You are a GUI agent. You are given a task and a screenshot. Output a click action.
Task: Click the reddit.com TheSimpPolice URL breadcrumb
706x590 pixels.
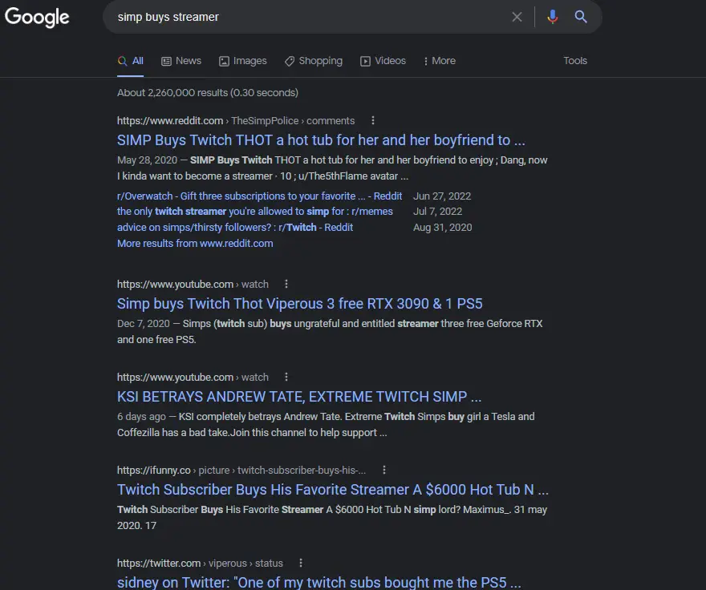[236, 120]
